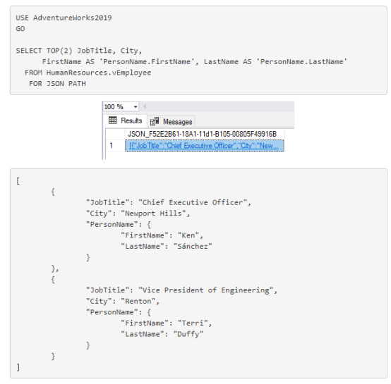Open the Messages tab
The height and width of the screenshot is (384, 391).
pyautogui.click(x=171, y=121)
